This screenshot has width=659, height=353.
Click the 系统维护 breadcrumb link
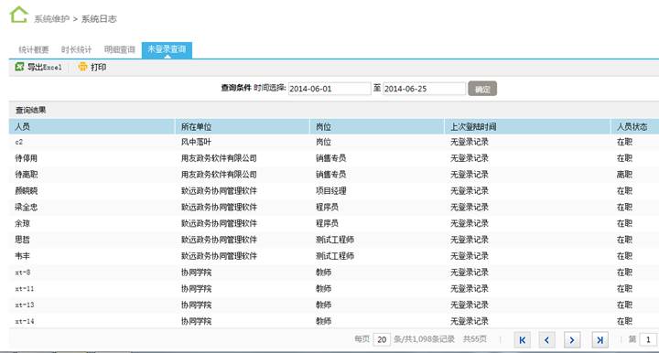tap(51, 19)
